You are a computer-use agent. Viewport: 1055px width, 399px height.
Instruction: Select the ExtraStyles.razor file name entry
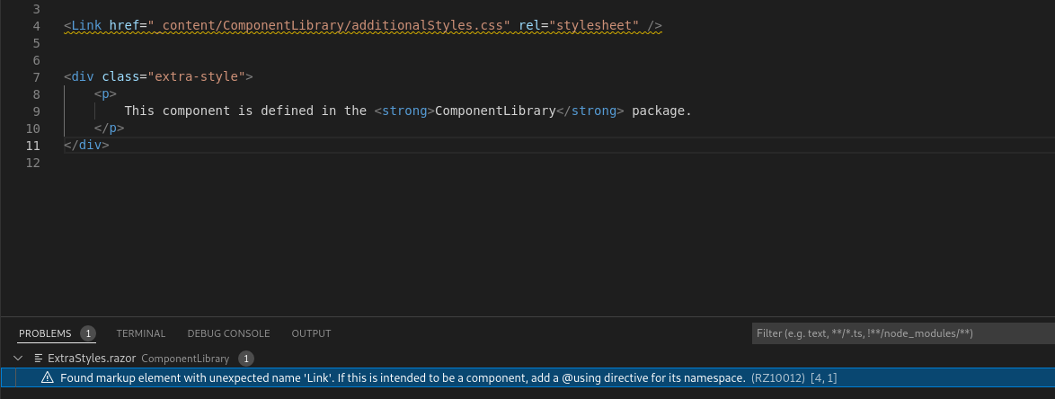pyautogui.click(x=92, y=359)
